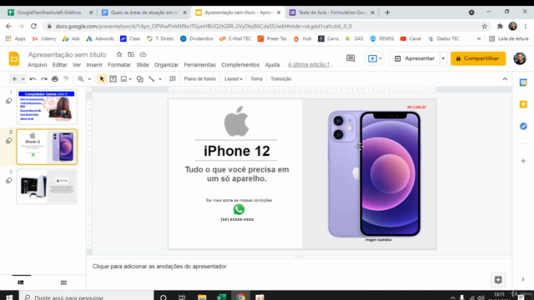
Task: Redo the last action
Action: [44, 79]
